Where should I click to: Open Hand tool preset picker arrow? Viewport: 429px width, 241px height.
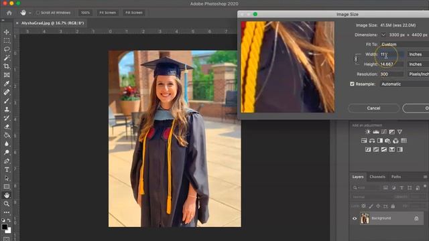pos(29,13)
